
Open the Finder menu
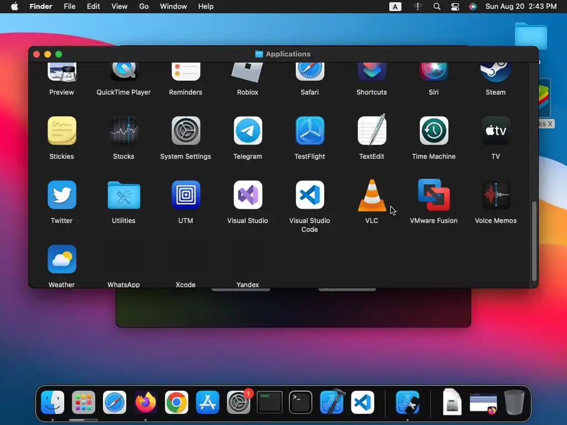pos(41,7)
